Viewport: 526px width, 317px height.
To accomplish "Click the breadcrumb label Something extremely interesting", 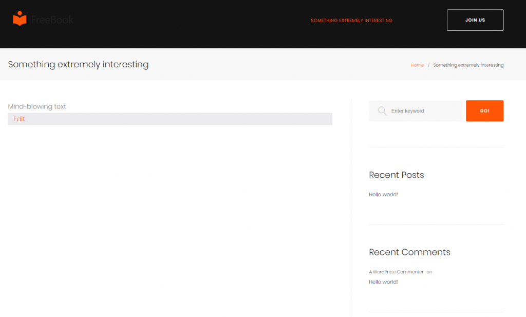I will pos(468,65).
